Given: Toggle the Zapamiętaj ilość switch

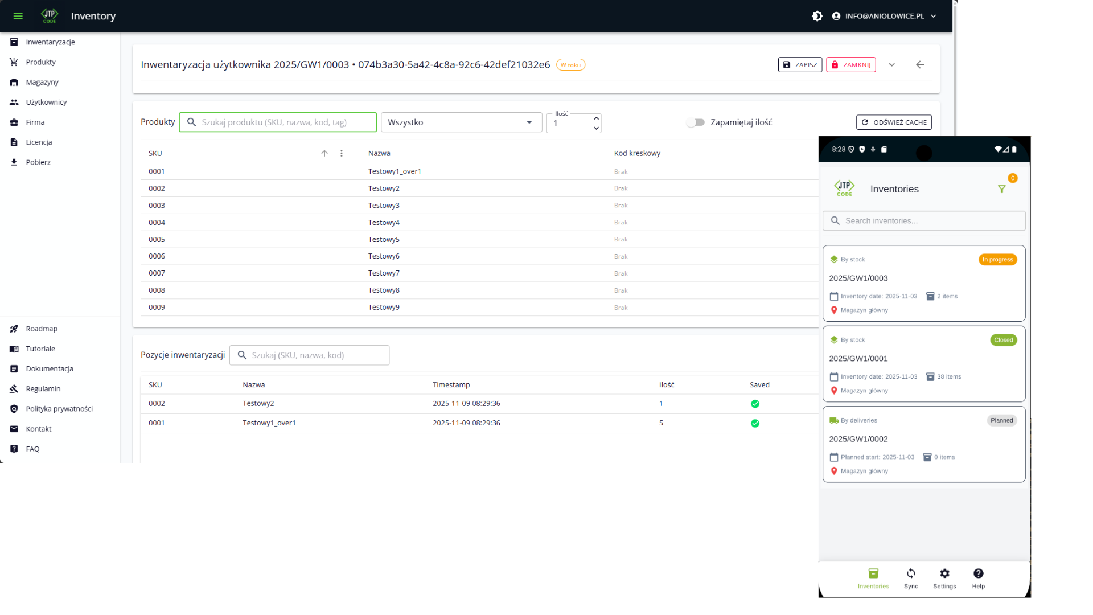Looking at the screenshot, I should tap(695, 122).
